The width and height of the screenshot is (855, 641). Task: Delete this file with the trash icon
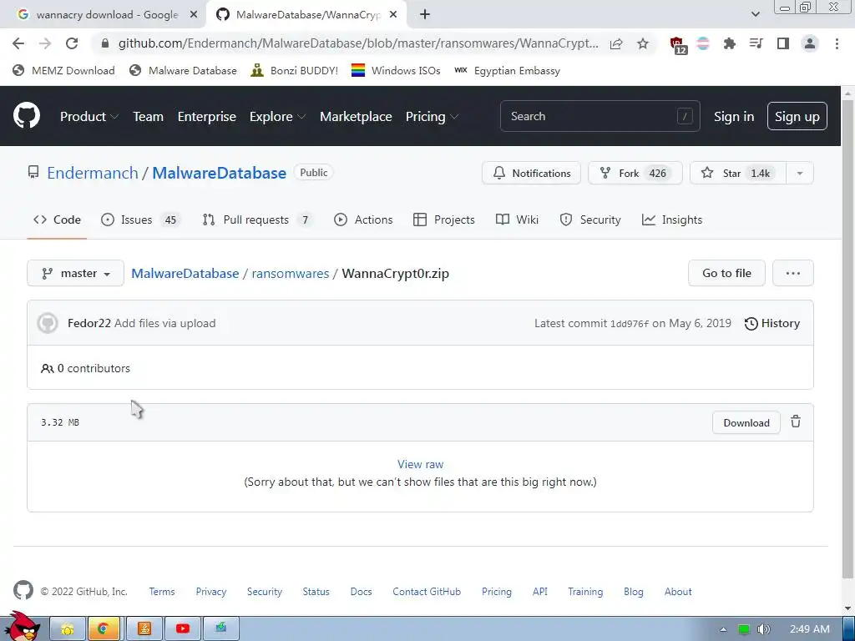click(796, 421)
